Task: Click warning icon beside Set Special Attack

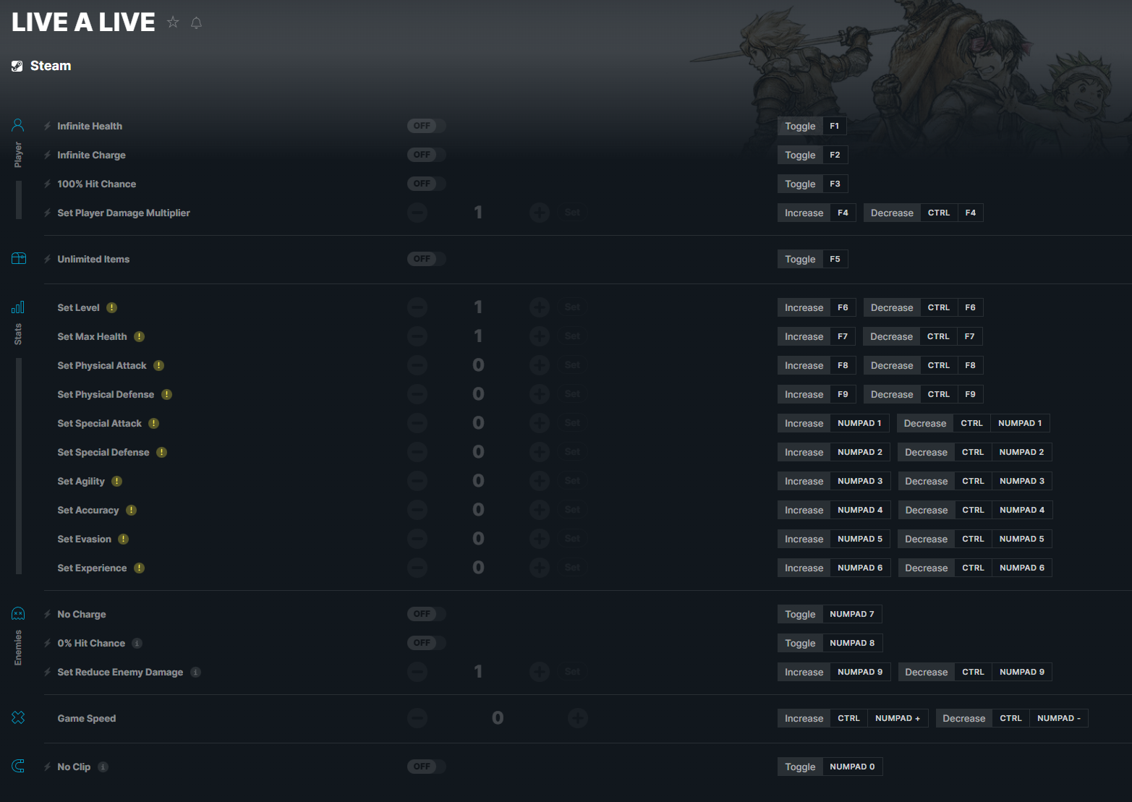Action: (x=153, y=423)
